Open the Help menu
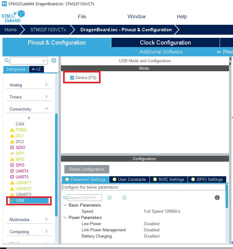Viewport: 233px width, 249px height. [x=182, y=16]
